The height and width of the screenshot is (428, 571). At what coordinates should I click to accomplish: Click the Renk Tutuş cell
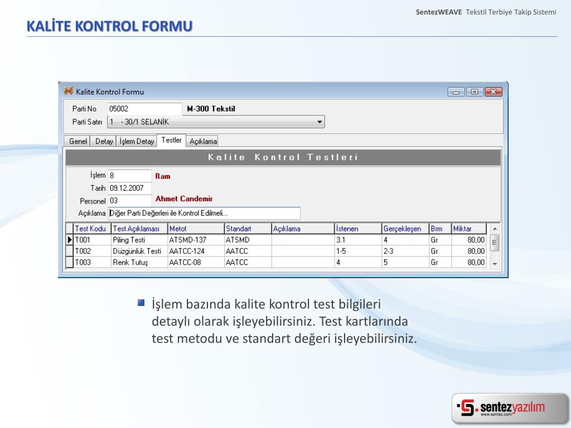coord(139,262)
